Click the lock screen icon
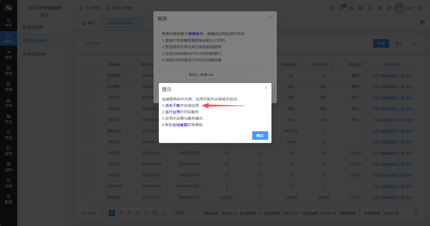The height and width of the screenshot is (226, 430). click(351, 8)
